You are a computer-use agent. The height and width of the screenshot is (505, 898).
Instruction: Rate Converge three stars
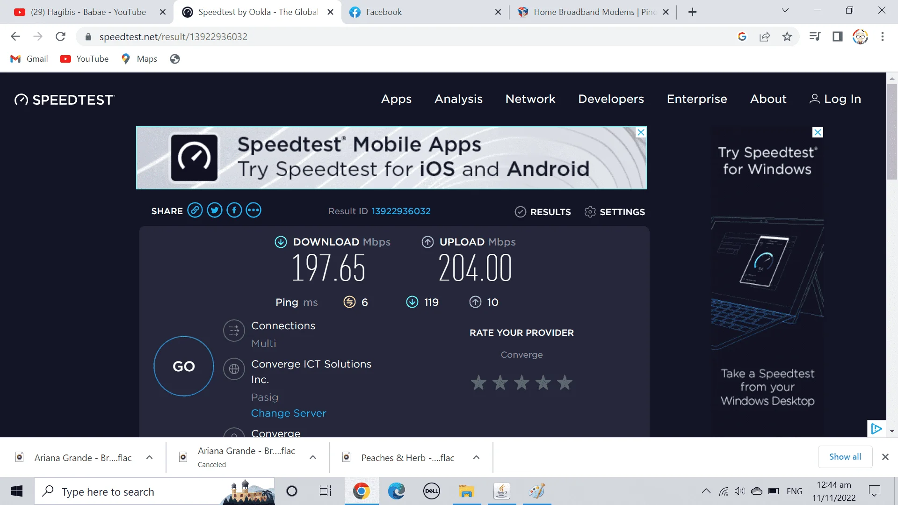pos(521,382)
